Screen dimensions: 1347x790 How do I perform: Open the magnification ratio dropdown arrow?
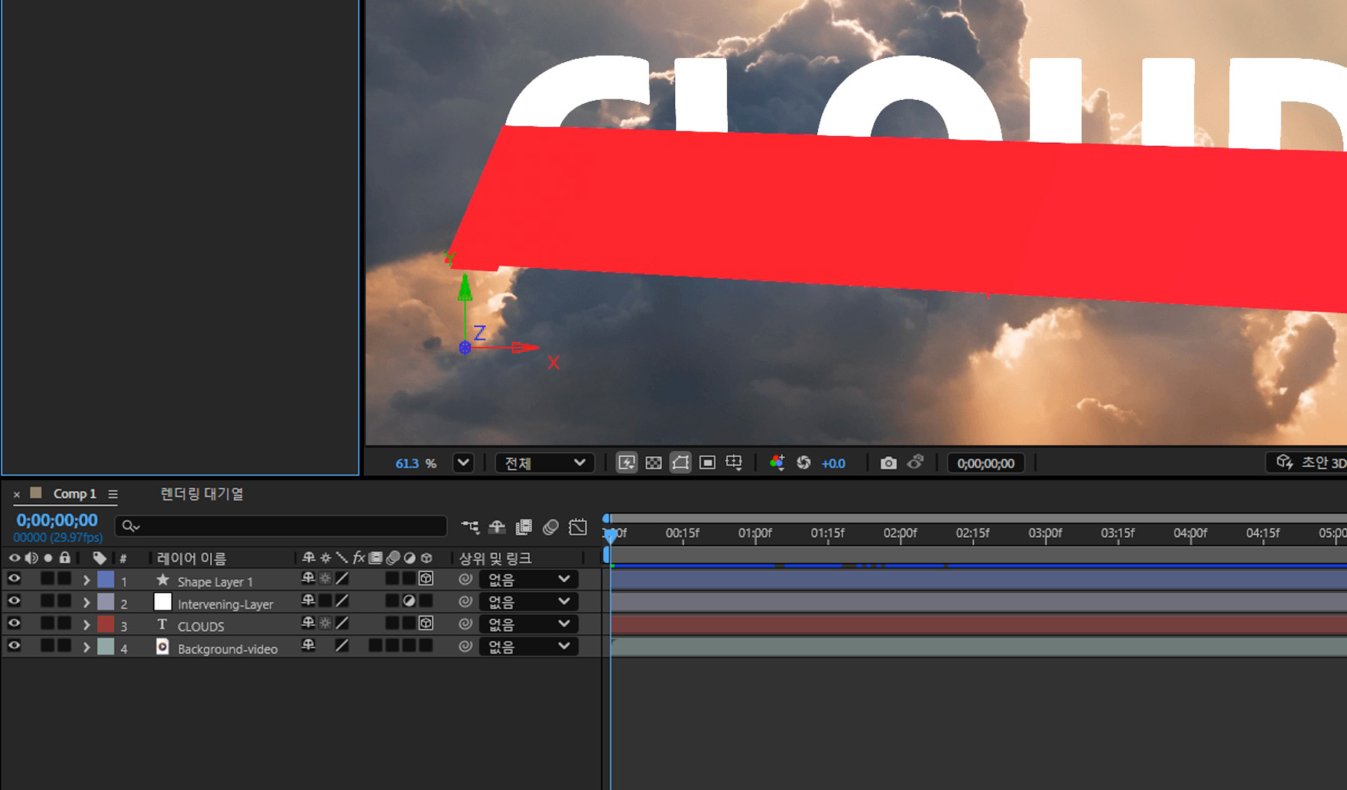pos(463,463)
